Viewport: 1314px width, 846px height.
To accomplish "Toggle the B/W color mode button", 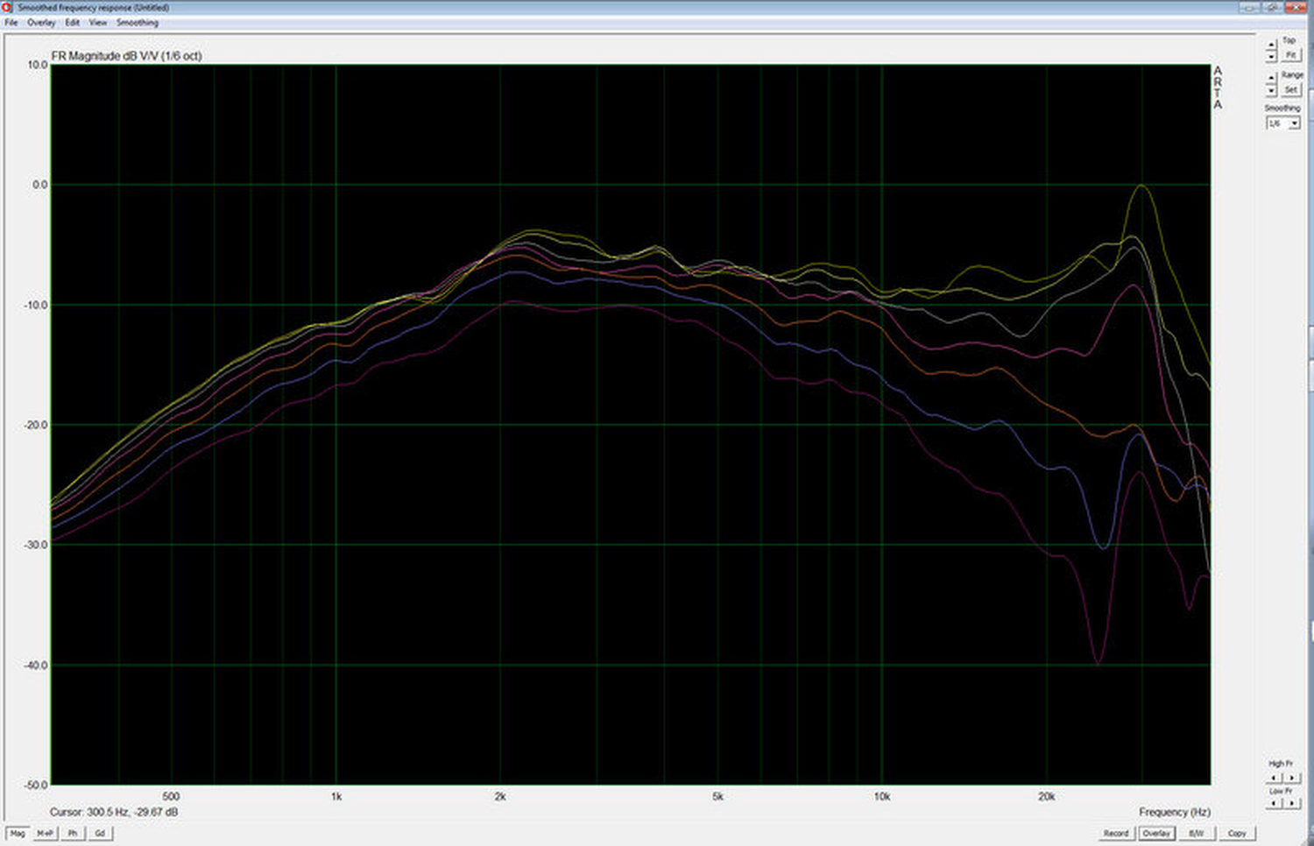I will [x=1197, y=833].
